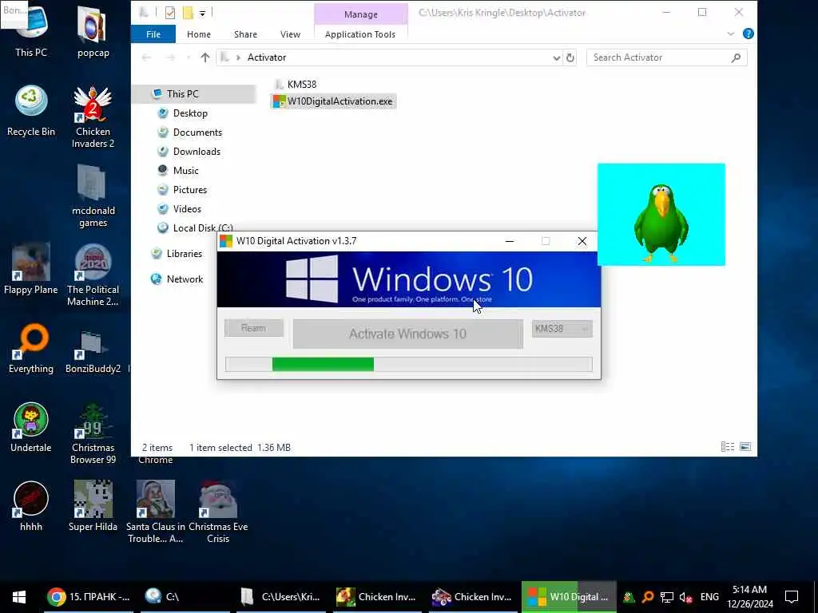Click the Activate Windows 10 button
Viewport: 818px width, 613px height.
408,334
